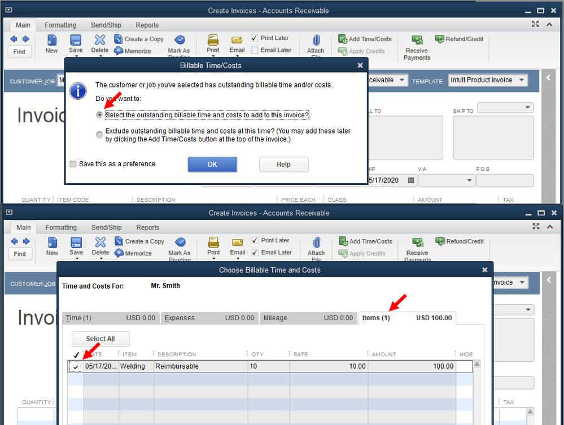Toggle Print Later checkbox in top window
The image size is (564, 425).
coord(254,38)
